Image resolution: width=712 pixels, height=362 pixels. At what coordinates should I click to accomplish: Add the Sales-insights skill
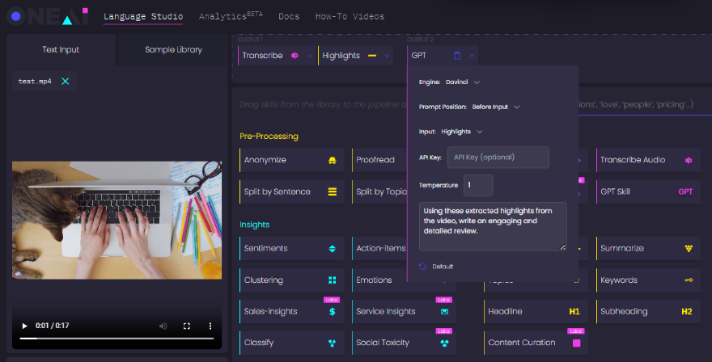click(x=291, y=311)
